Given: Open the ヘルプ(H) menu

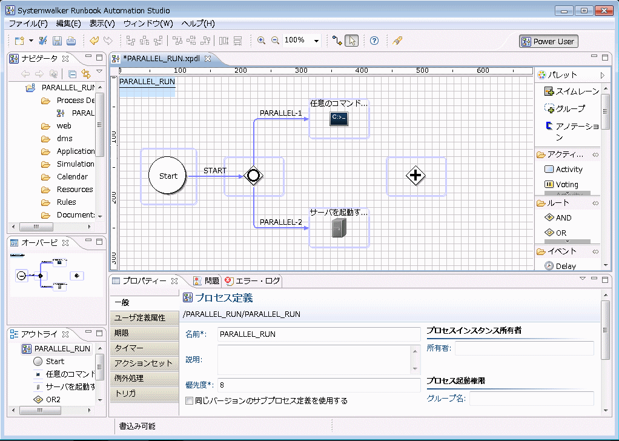Looking at the screenshot, I should pos(198,23).
